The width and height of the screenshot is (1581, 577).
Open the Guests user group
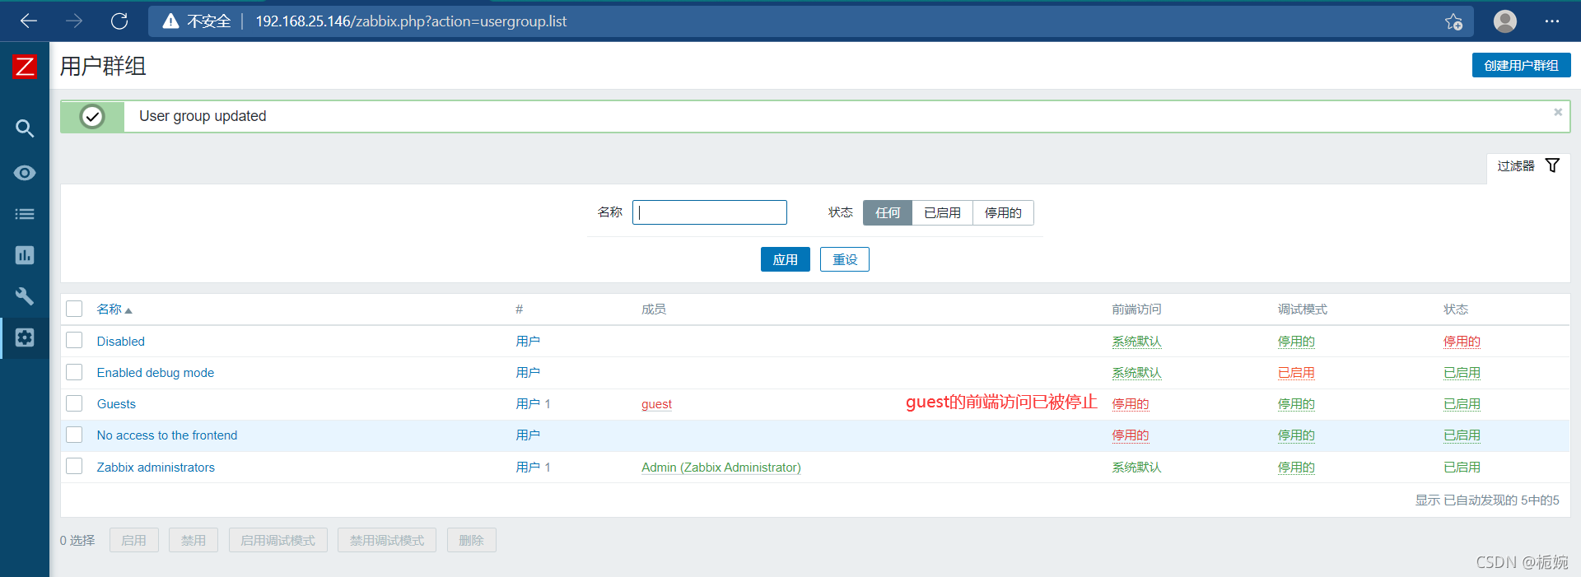pyautogui.click(x=116, y=404)
